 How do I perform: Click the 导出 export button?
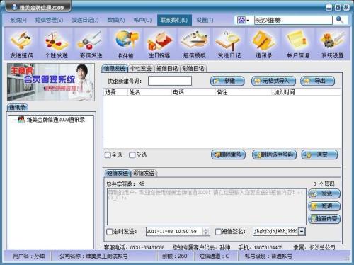point(318,81)
